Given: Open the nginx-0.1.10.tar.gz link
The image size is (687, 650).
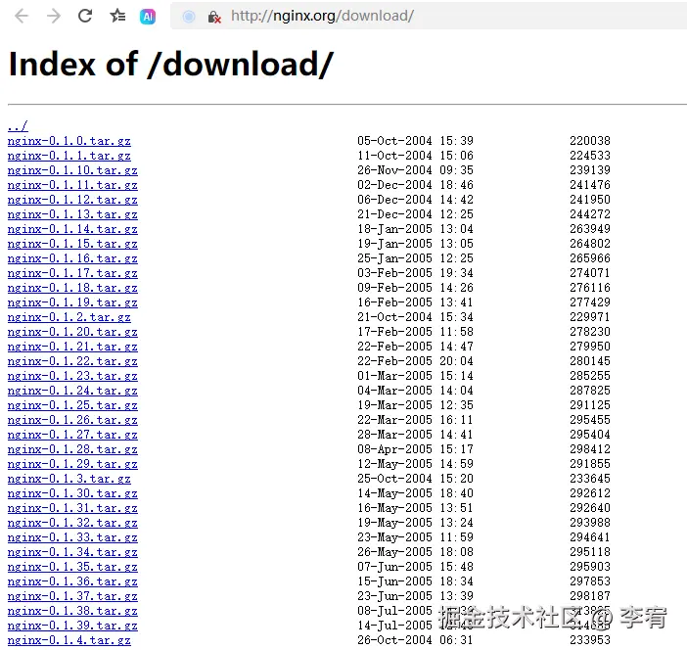Looking at the screenshot, I should tap(72, 170).
